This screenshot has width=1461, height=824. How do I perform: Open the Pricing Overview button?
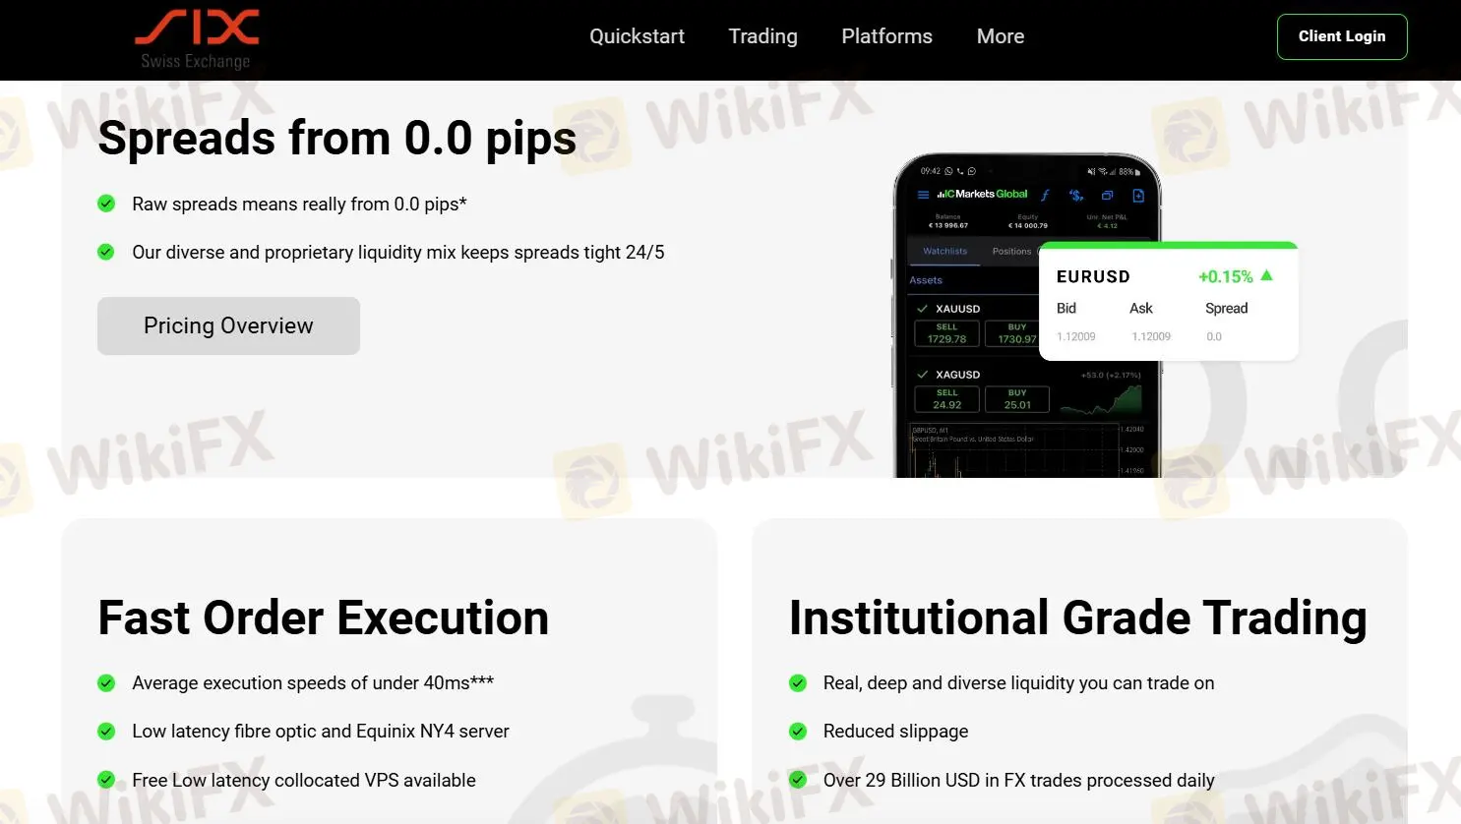pyautogui.click(x=228, y=325)
